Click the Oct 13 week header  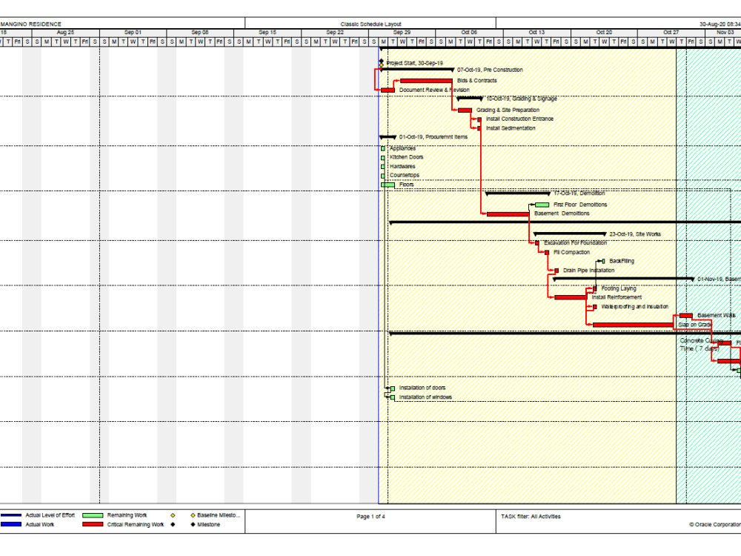pos(536,33)
